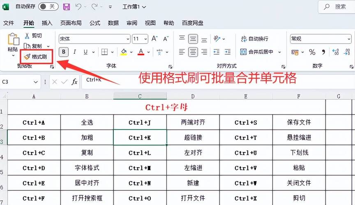The height and width of the screenshot is (205, 355).
Task: Decrease font size with smaller A icon
Action: point(166,39)
